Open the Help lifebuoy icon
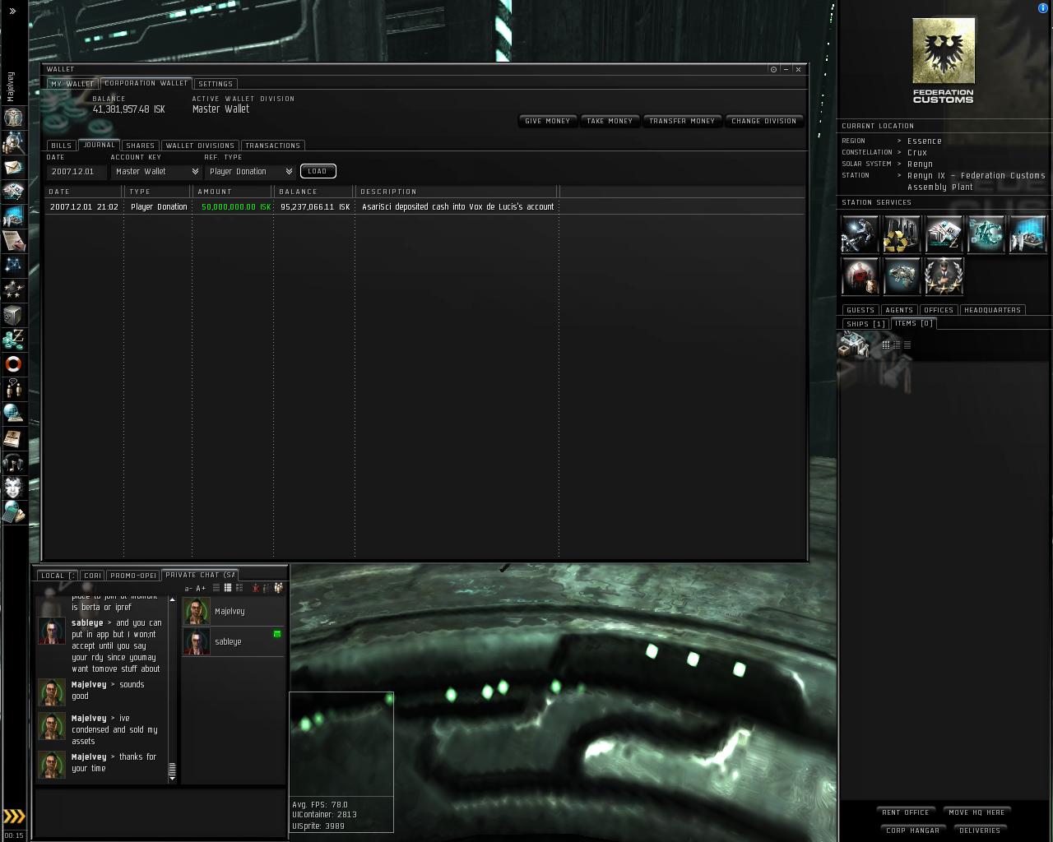 (13, 364)
